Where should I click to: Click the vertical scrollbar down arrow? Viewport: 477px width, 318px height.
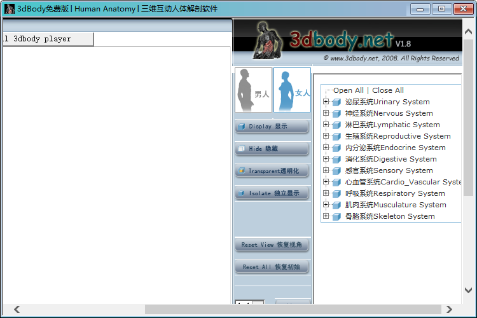click(x=469, y=290)
